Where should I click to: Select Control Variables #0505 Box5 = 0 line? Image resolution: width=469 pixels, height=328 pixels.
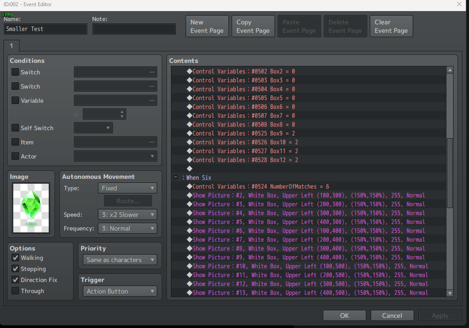coord(309,98)
